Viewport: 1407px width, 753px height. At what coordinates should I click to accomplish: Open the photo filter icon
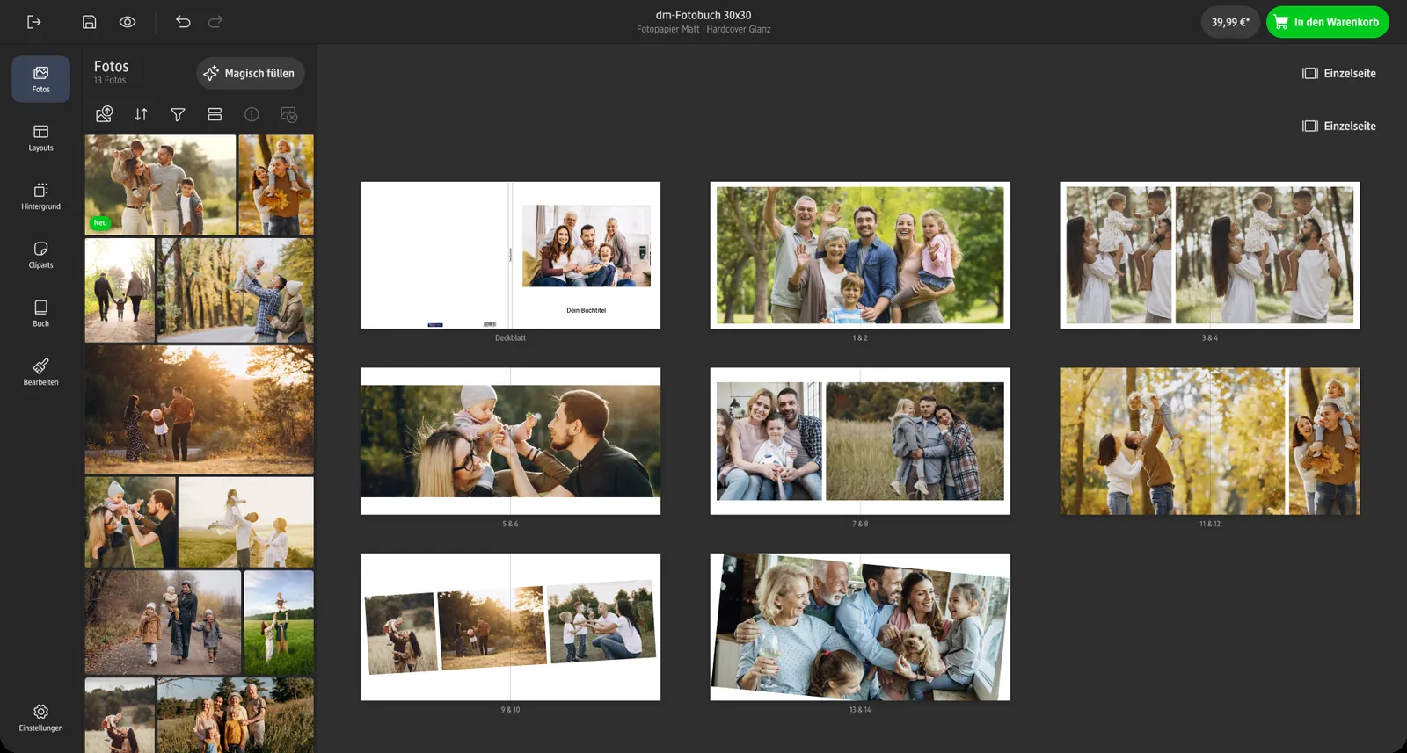point(178,114)
